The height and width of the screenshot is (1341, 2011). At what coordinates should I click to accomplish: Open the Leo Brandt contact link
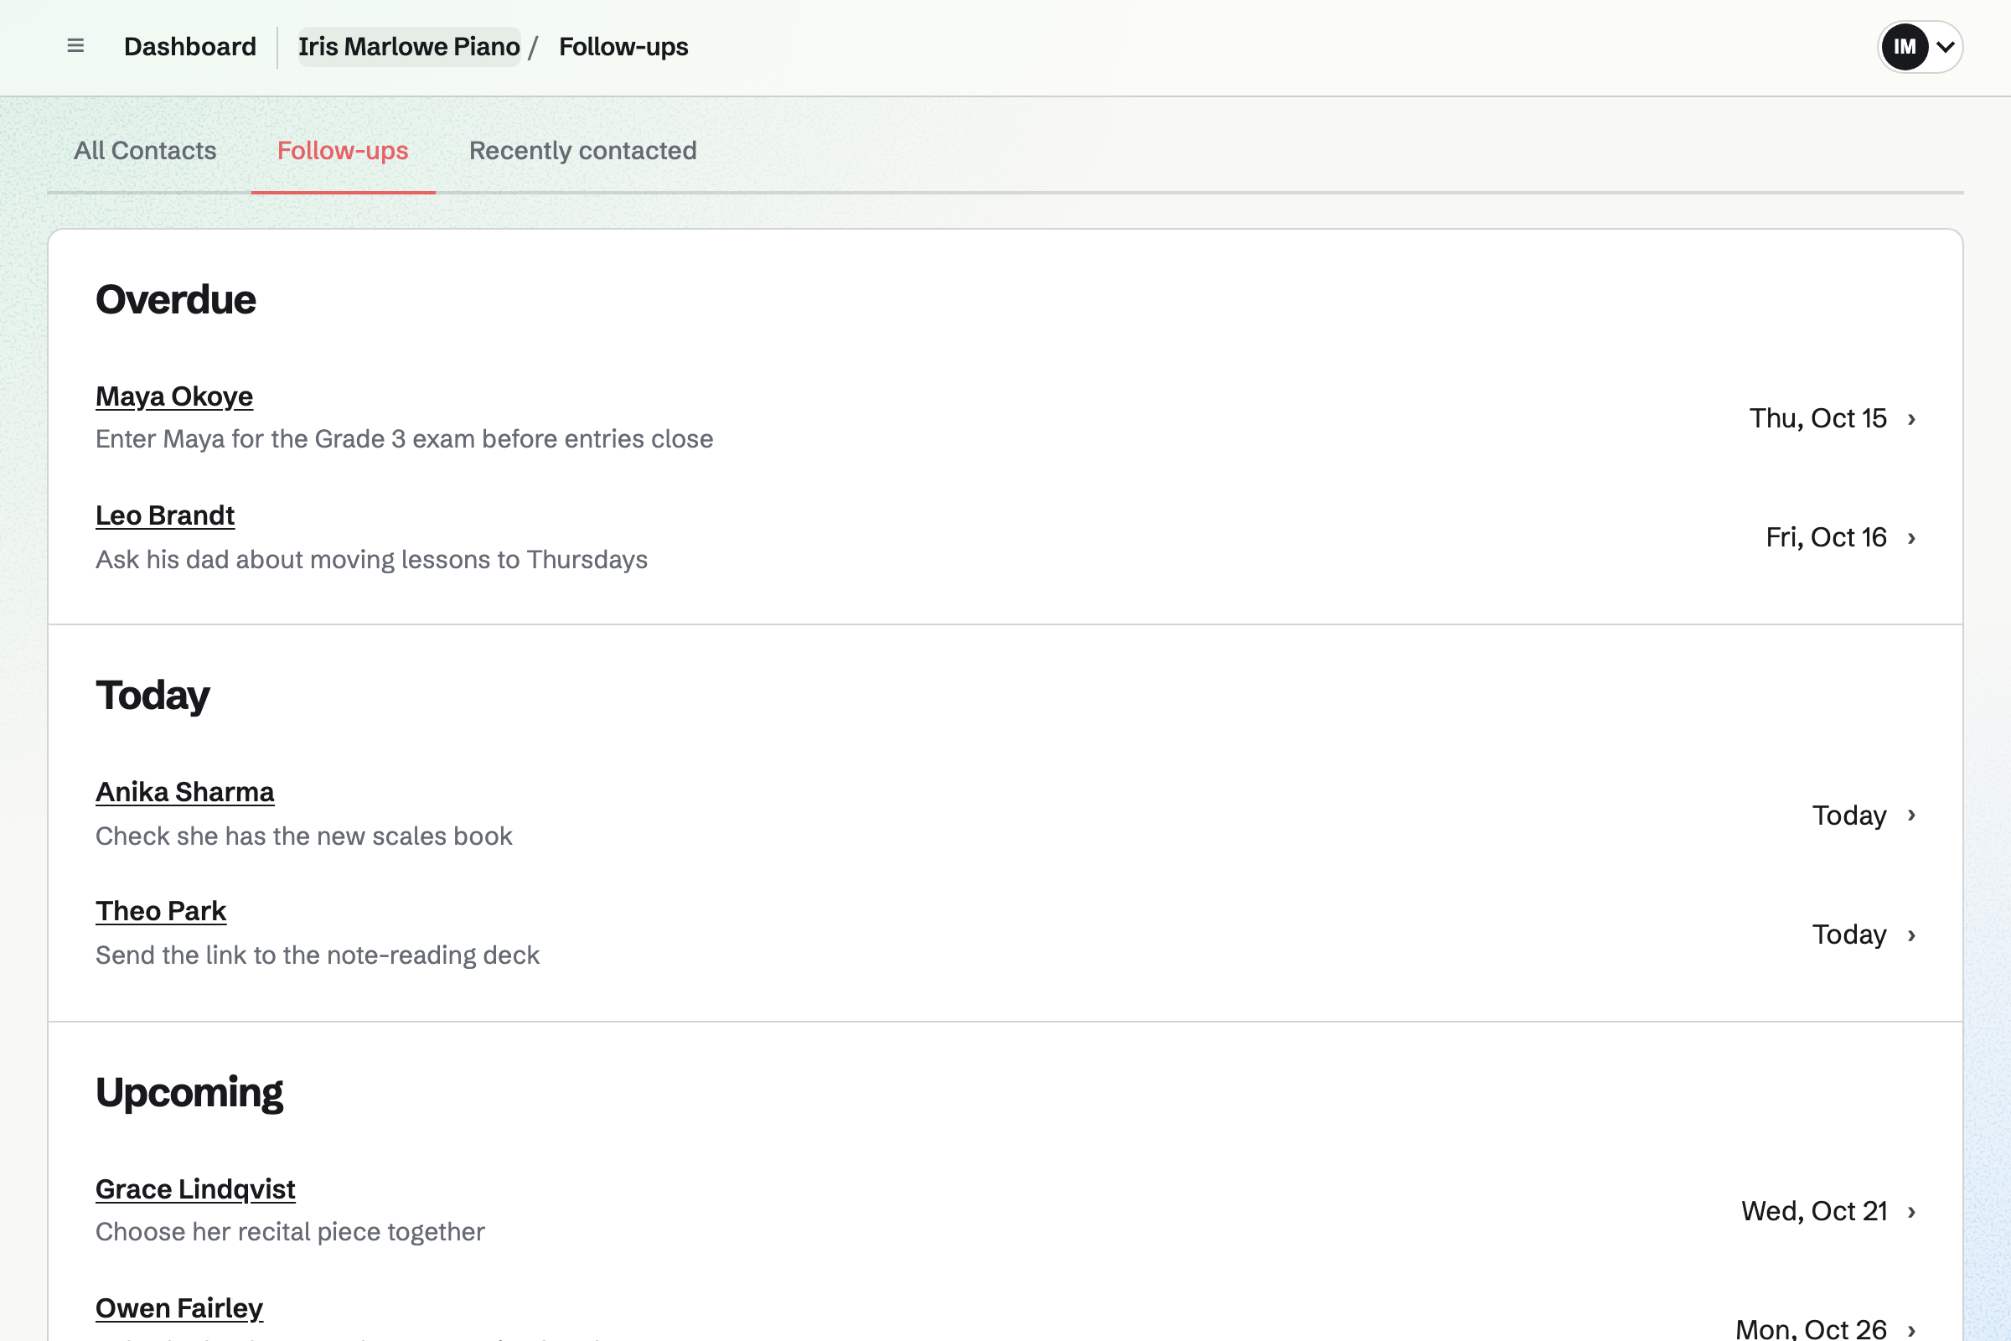pyautogui.click(x=165, y=515)
